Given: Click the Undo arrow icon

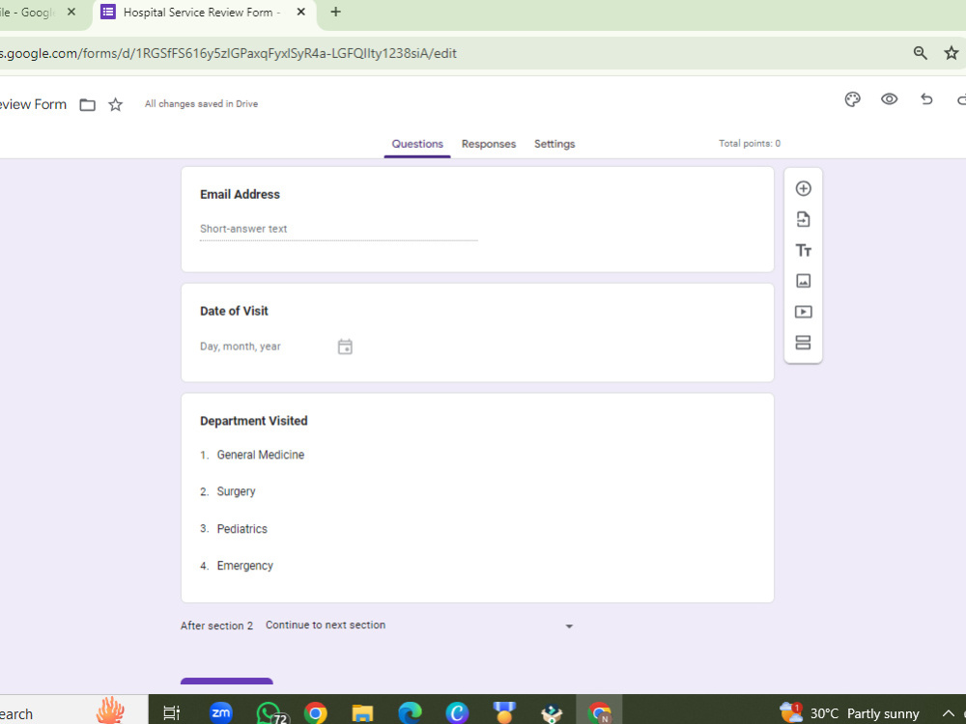Looking at the screenshot, I should click(x=926, y=99).
